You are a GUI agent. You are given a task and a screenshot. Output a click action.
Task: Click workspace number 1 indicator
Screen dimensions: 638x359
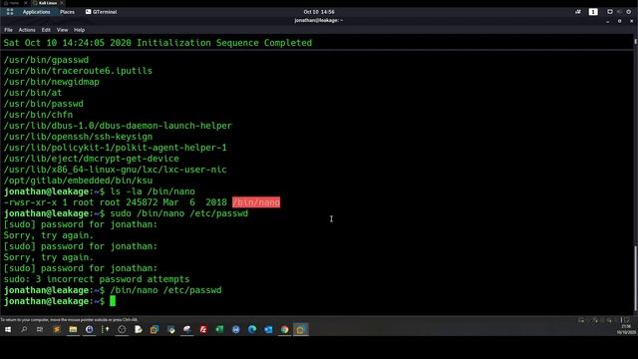[593, 12]
